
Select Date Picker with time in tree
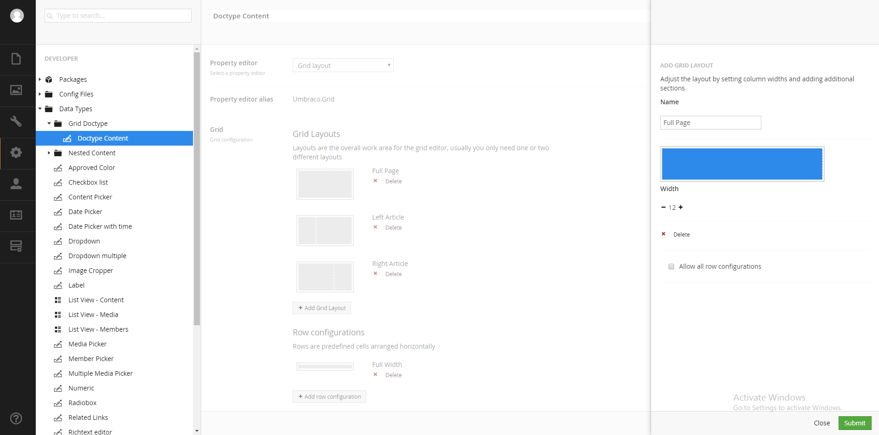coord(100,226)
